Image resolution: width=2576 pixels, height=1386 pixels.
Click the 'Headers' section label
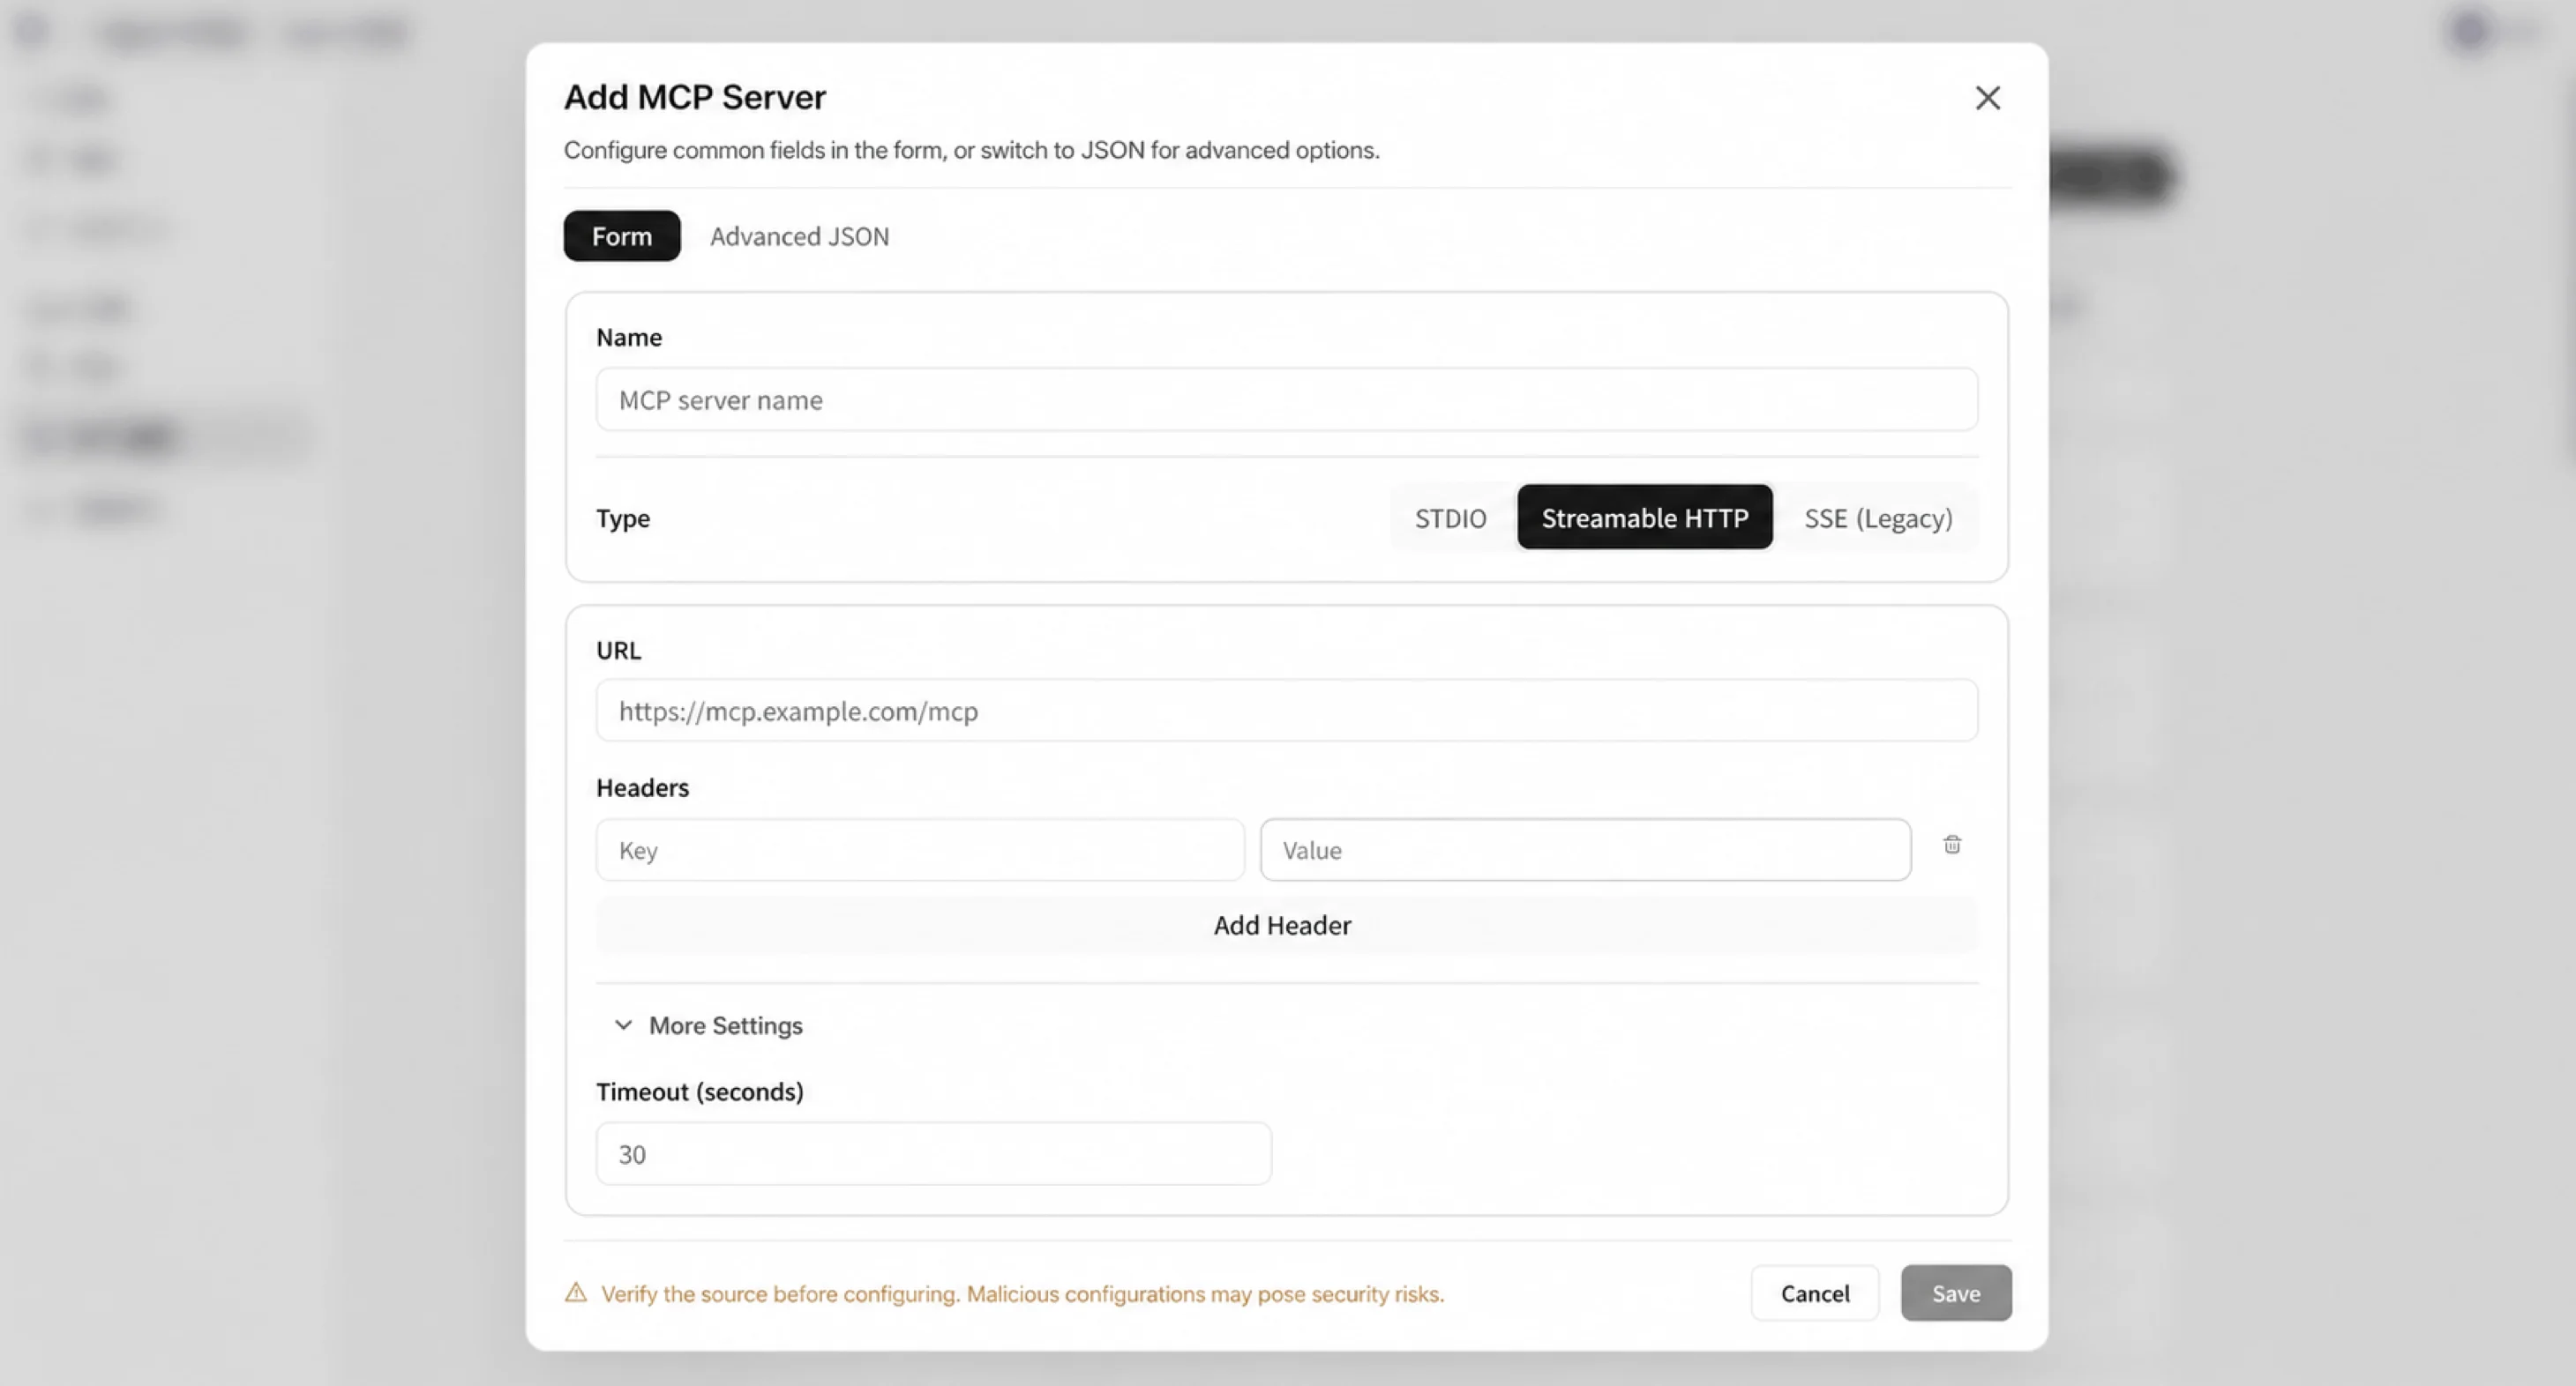click(642, 787)
